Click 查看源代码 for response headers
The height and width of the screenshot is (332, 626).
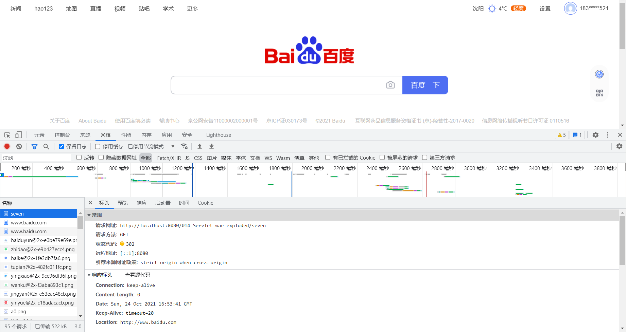[x=137, y=275]
